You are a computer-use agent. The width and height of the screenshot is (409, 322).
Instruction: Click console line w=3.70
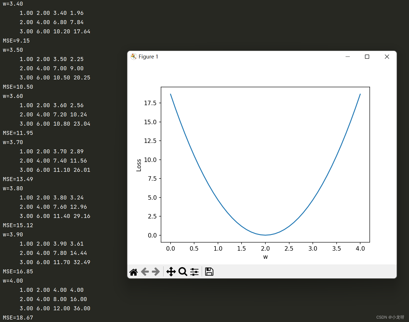point(13,142)
